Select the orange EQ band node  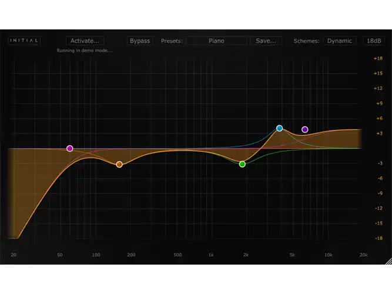[119, 165]
